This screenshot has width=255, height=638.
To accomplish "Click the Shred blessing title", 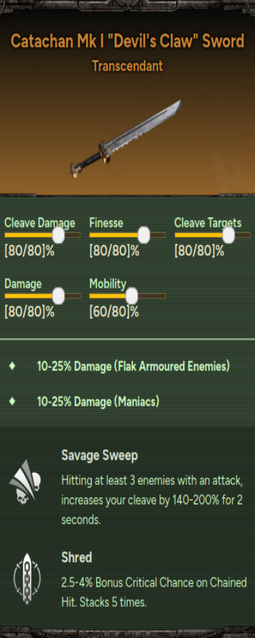I will (76, 558).
